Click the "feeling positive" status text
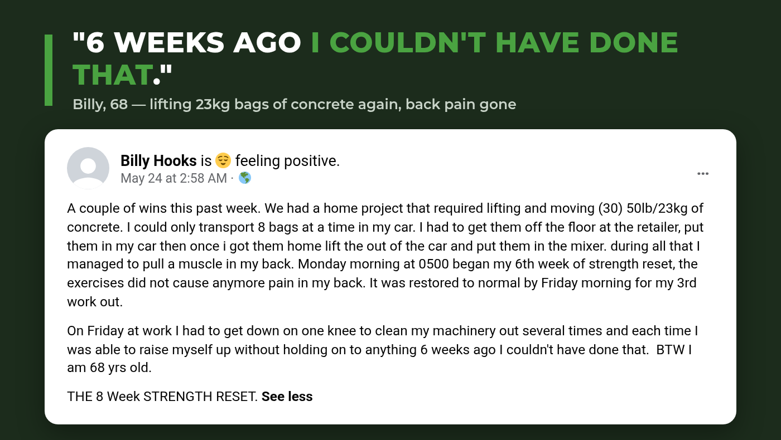Image resolution: width=781 pixels, height=440 pixels. (x=287, y=161)
